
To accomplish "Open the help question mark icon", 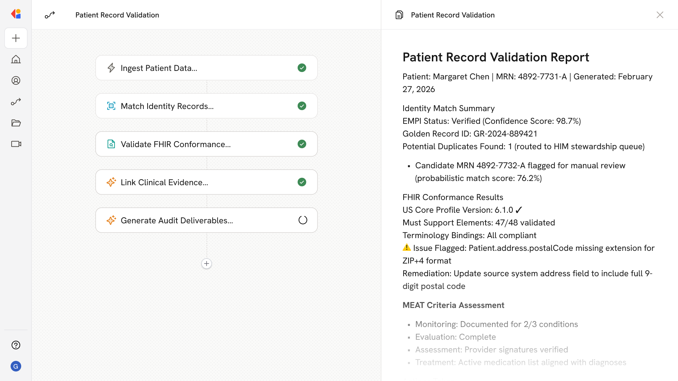I will click(x=16, y=345).
